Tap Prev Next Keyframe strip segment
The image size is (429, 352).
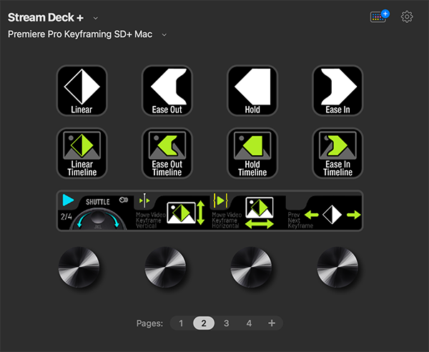[x=324, y=211]
